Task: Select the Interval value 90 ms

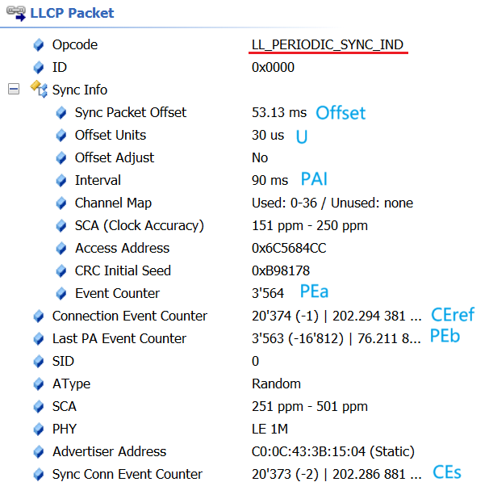Action: [x=270, y=180]
